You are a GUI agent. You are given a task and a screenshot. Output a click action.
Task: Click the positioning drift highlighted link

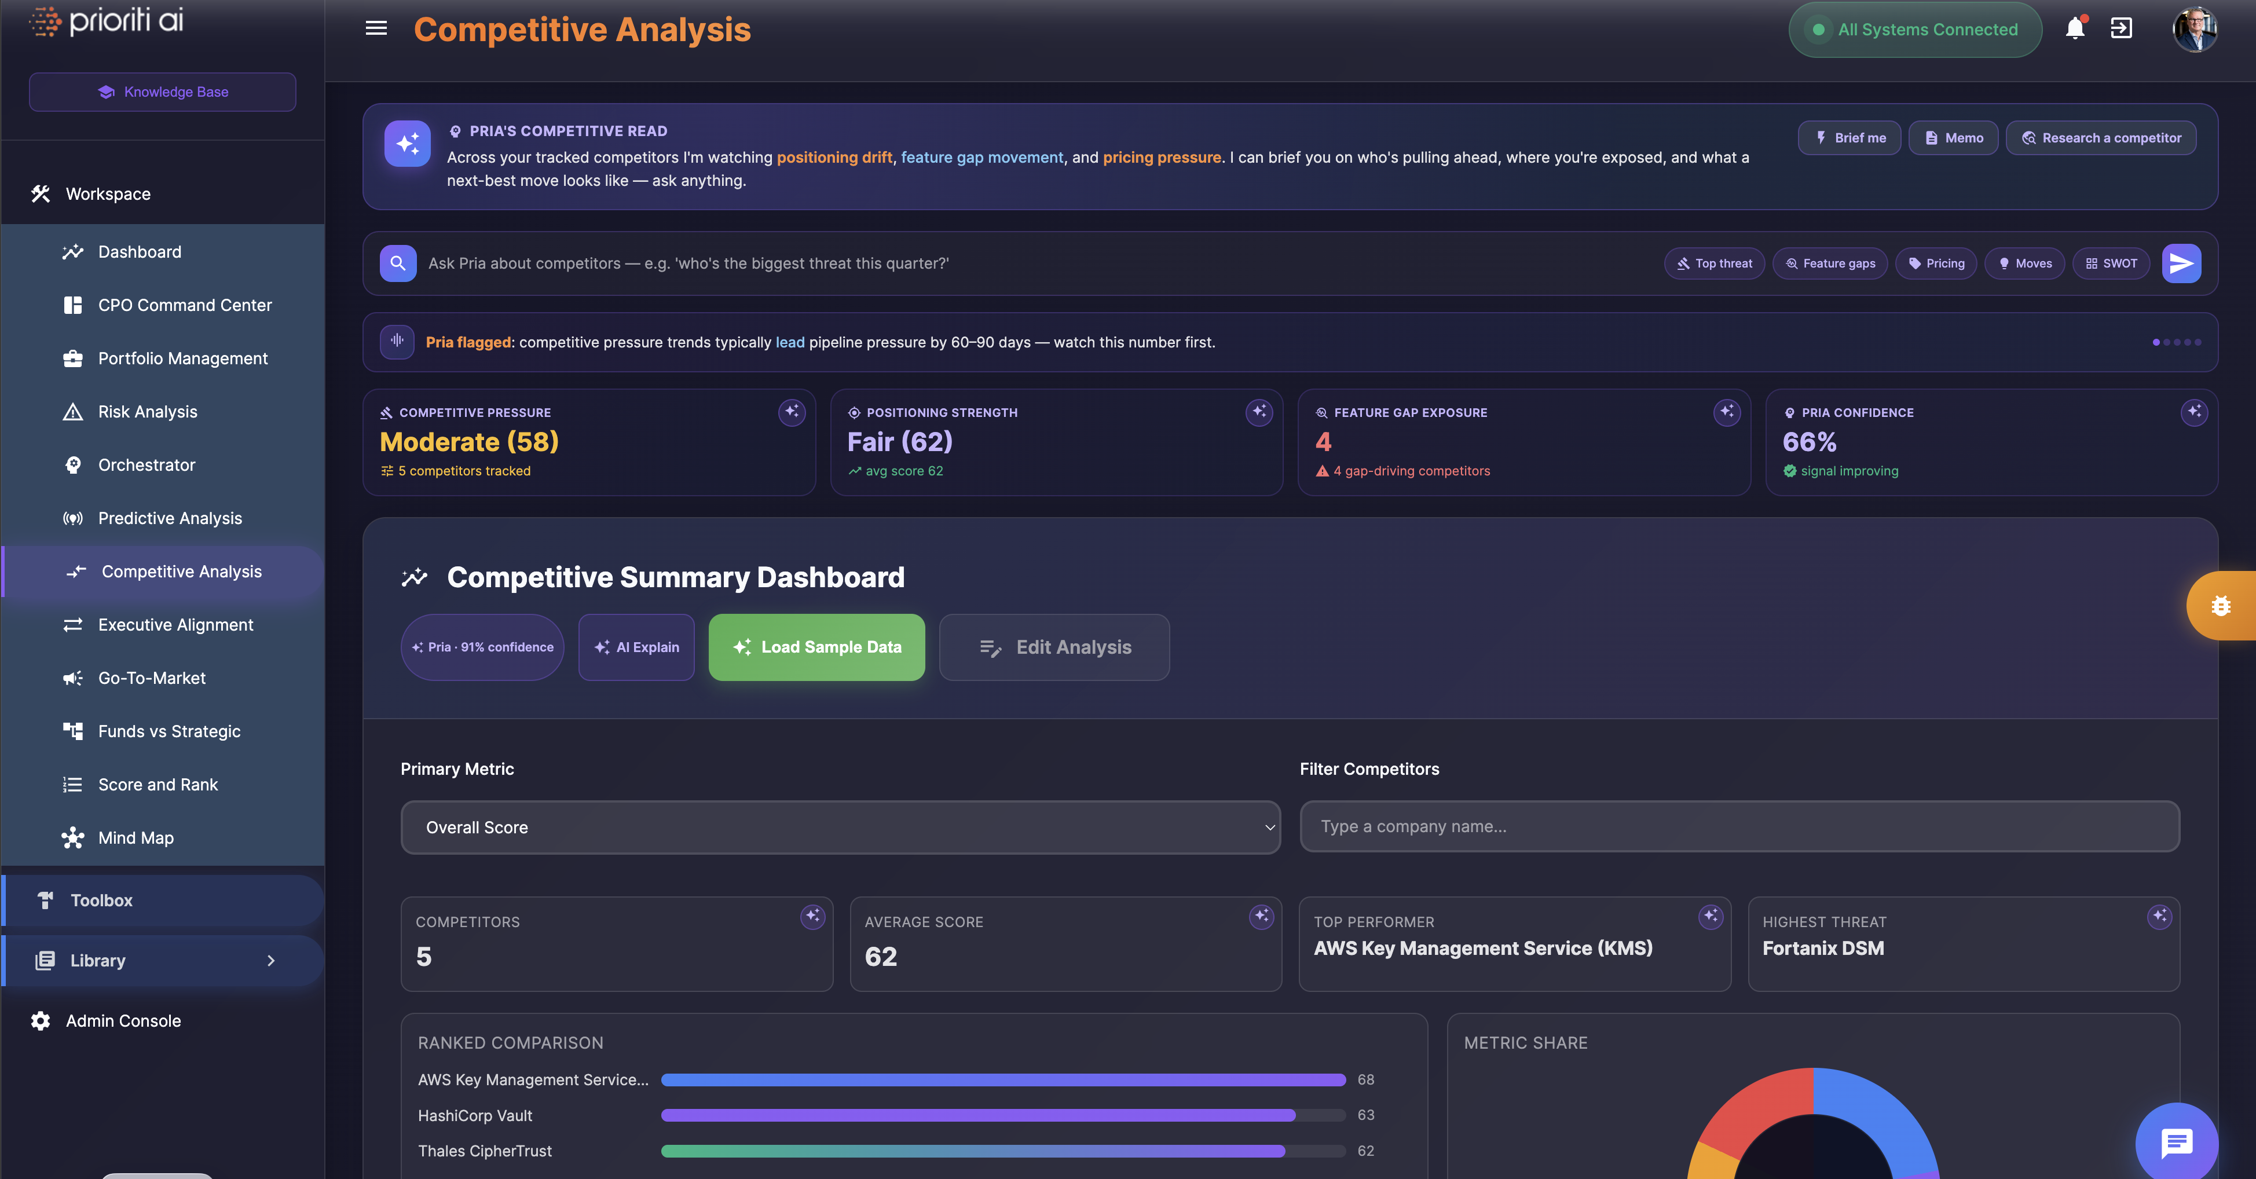pyautogui.click(x=834, y=157)
